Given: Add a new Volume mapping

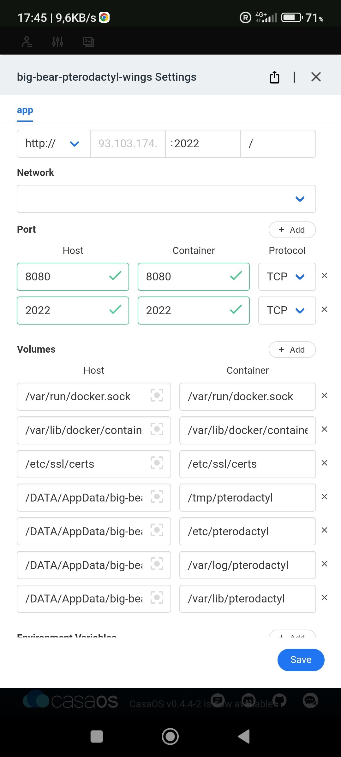Looking at the screenshot, I should (x=292, y=349).
